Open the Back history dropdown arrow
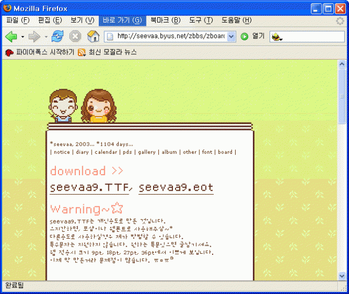Screen dimensions: 349x294 pos(23,37)
